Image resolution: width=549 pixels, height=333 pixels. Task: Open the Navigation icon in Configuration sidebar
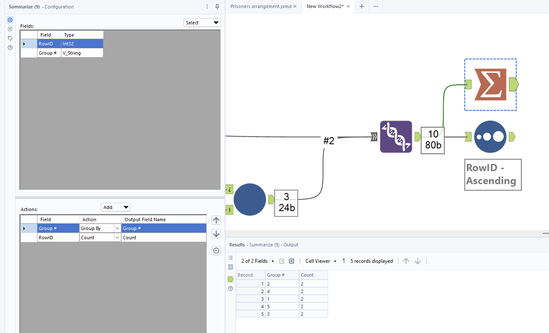(x=10, y=29)
